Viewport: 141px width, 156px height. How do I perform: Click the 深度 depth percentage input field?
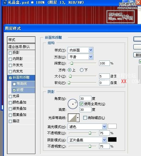tap(104, 63)
